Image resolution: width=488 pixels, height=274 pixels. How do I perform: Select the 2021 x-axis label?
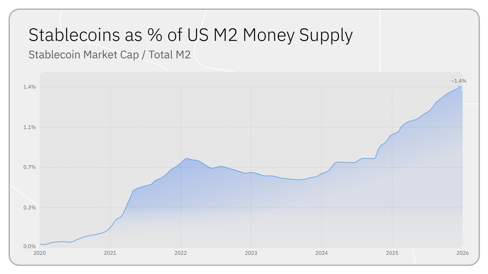110,253
